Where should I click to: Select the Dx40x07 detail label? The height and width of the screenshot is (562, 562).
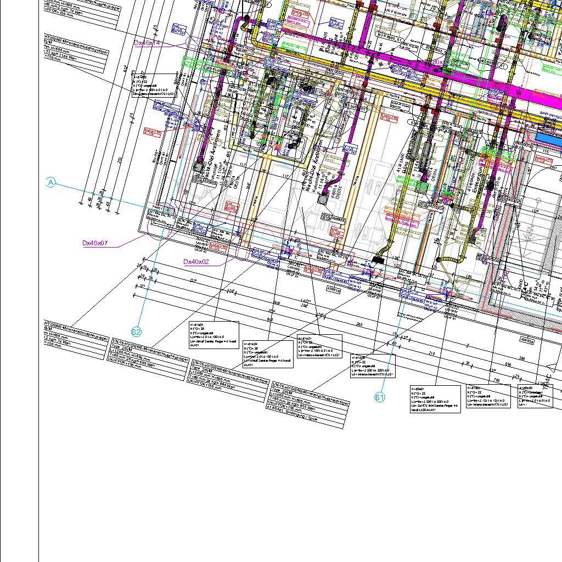pyautogui.click(x=95, y=243)
